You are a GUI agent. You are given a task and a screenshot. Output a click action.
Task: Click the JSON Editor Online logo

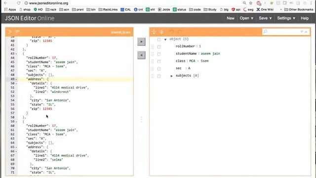[30, 18]
